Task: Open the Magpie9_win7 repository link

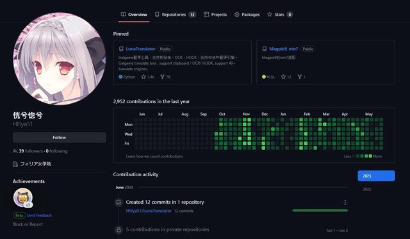Action: point(283,49)
